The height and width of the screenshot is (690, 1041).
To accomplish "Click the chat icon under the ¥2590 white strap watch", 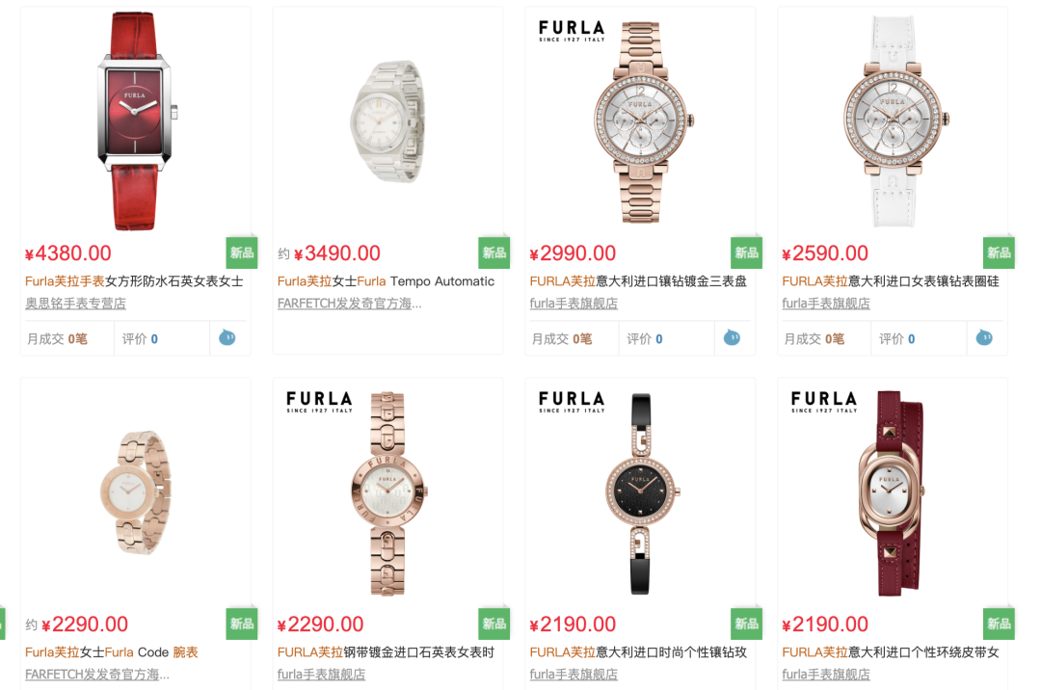I will click(984, 337).
